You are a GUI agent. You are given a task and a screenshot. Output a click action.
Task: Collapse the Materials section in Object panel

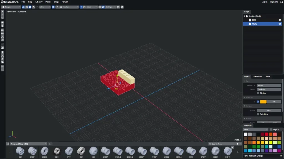(x=245, y=97)
